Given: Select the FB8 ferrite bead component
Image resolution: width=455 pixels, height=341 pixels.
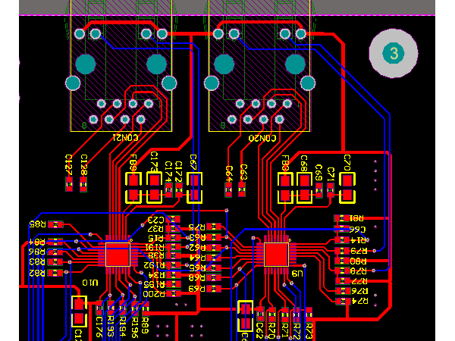Looking at the screenshot, I should [x=285, y=187].
